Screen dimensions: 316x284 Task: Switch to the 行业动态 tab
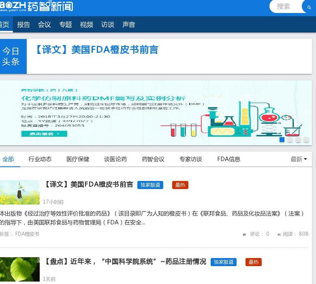[40, 159]
